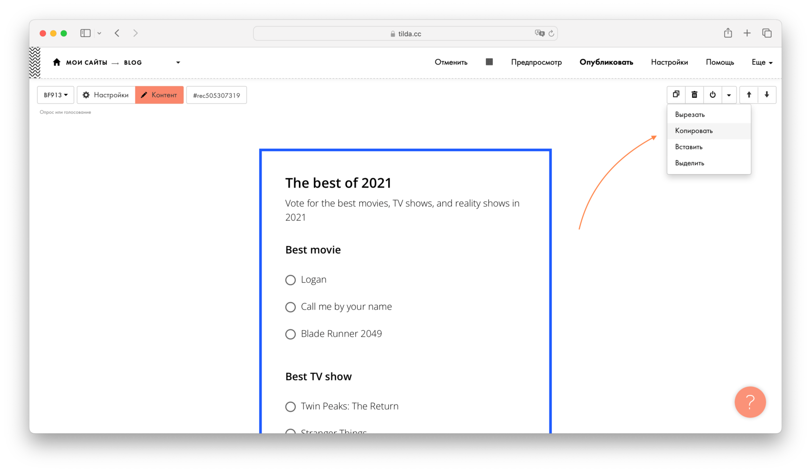Click the tilda.cc address bar
The image size is (811, 472).
coord(405,33)
